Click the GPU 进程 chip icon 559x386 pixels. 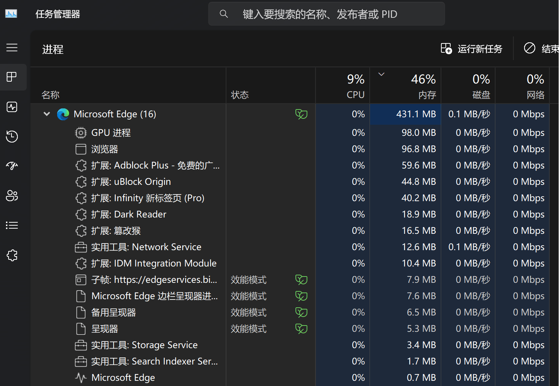coord(81,133)
